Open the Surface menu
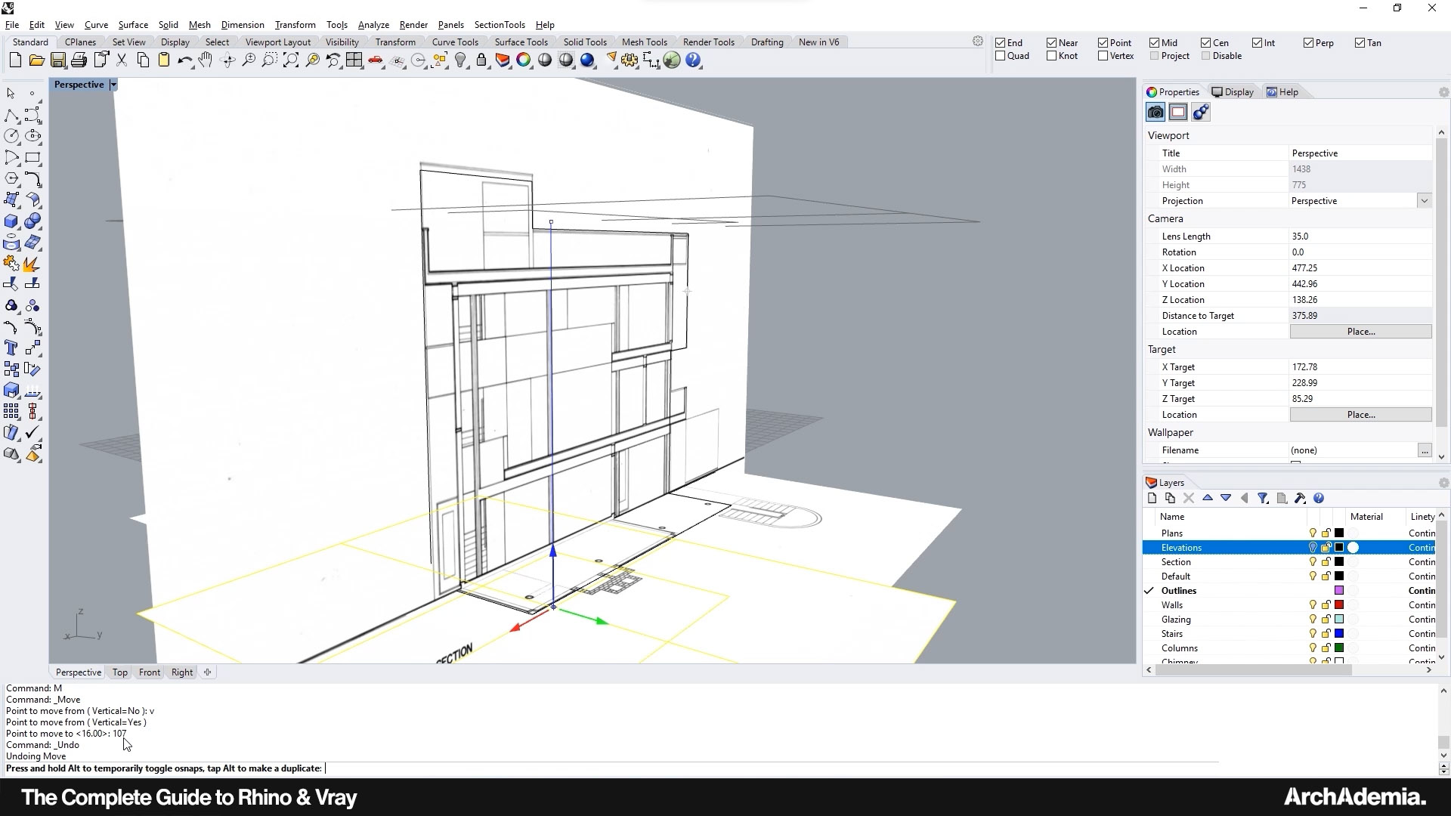This screenshot has height=816, width=1451. click(x=133, y=25)
